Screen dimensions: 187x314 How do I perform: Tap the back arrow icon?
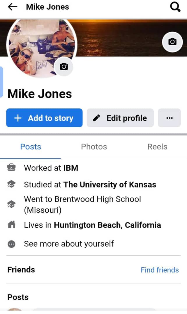coord(13,7)
